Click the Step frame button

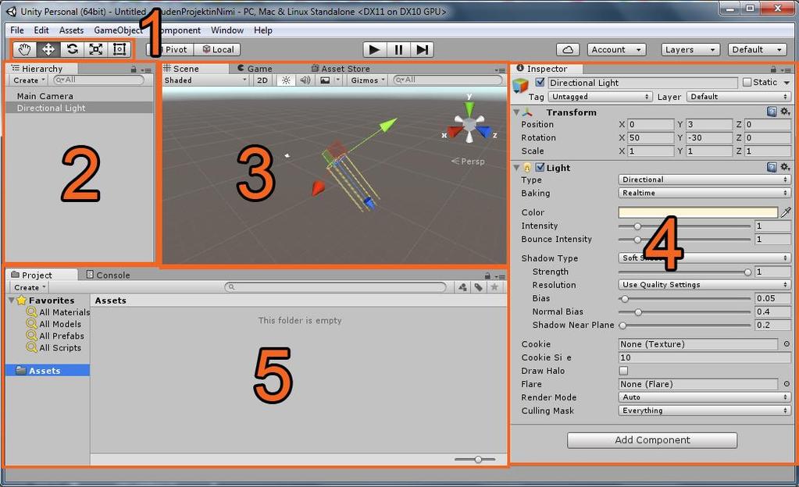pos(422,49)
